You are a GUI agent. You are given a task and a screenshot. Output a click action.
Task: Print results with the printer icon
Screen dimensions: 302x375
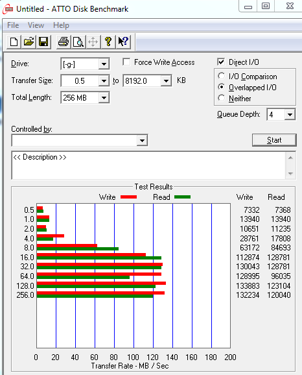64,42
